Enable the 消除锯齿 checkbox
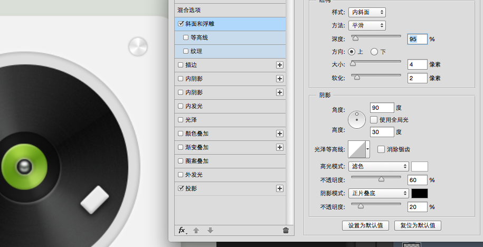 pos(381,149)
